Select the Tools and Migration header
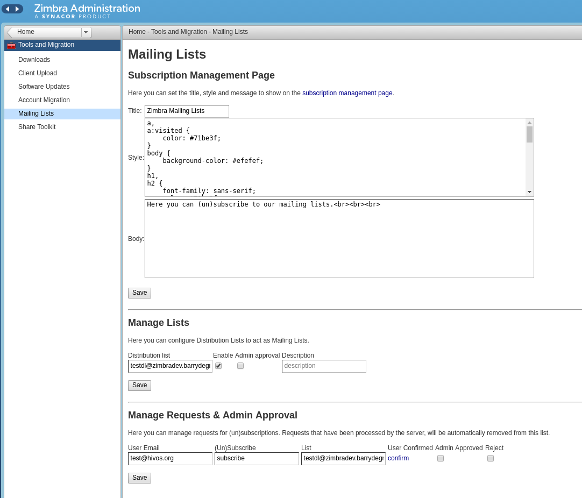 pyautogui.click(x=62, y=45)
